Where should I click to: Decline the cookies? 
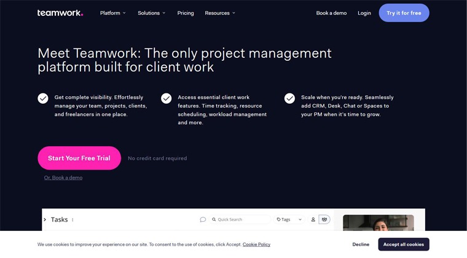[x=361, y=244]
